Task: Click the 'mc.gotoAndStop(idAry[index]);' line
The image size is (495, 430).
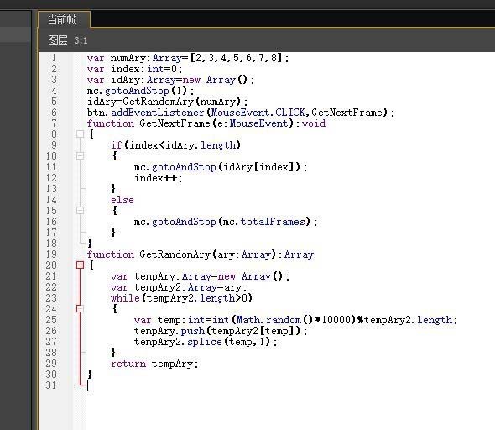Action: [221, 167]
